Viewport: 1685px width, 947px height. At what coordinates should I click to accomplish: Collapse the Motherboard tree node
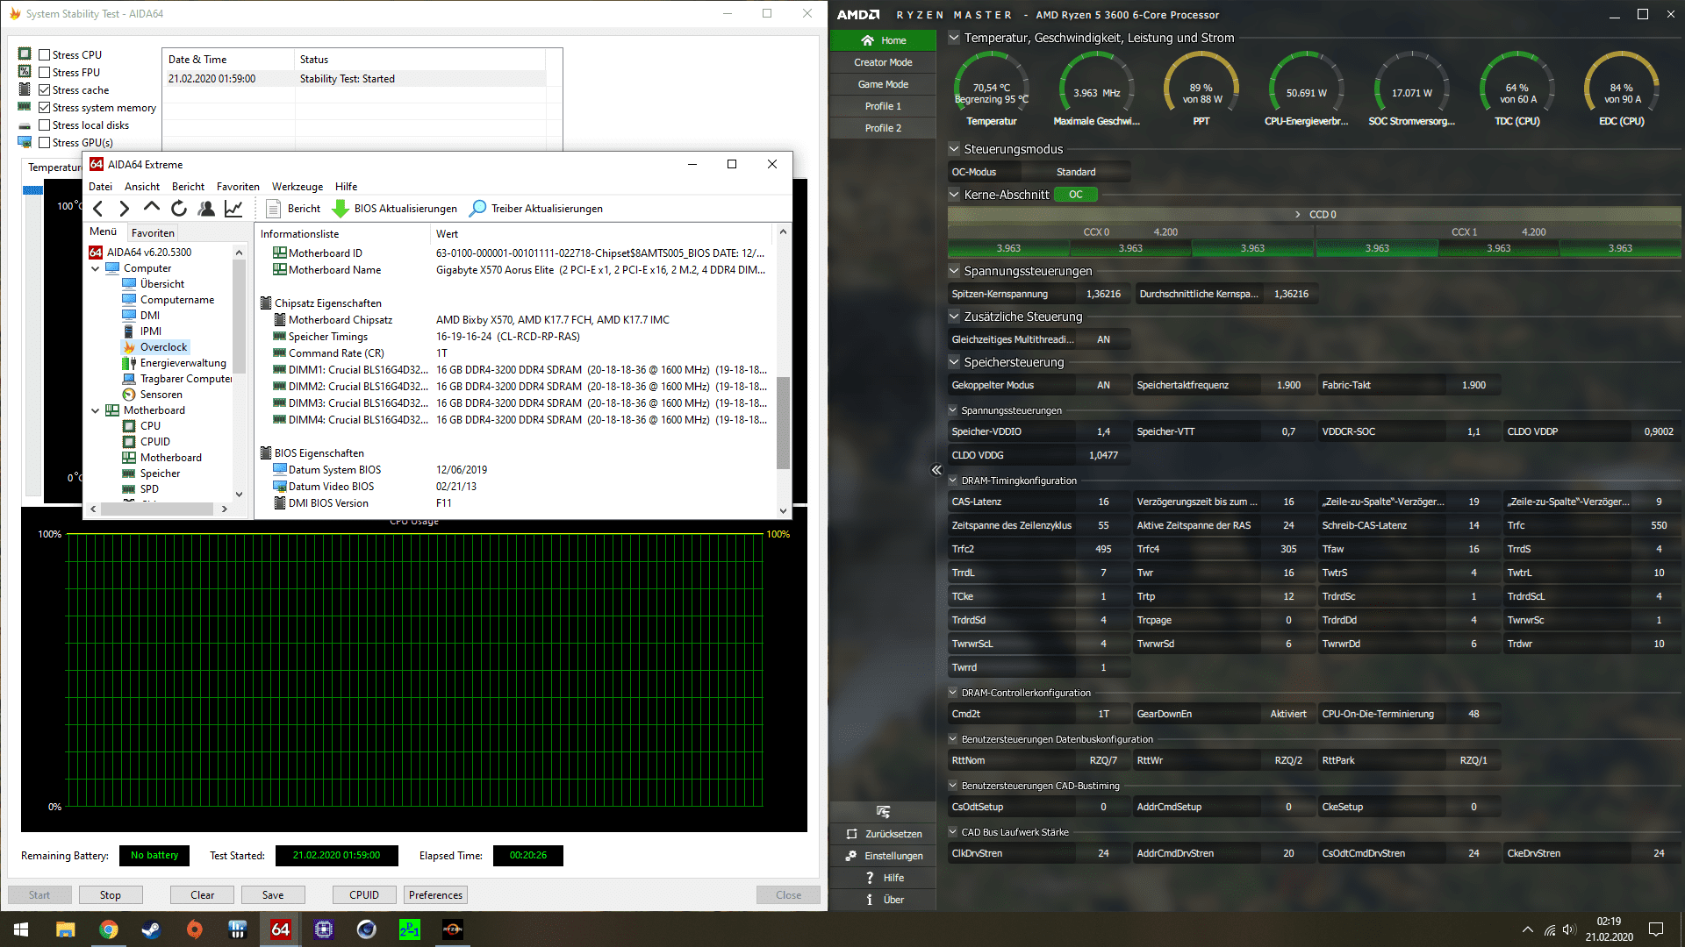pyautogui.click(x=96, y=410)
